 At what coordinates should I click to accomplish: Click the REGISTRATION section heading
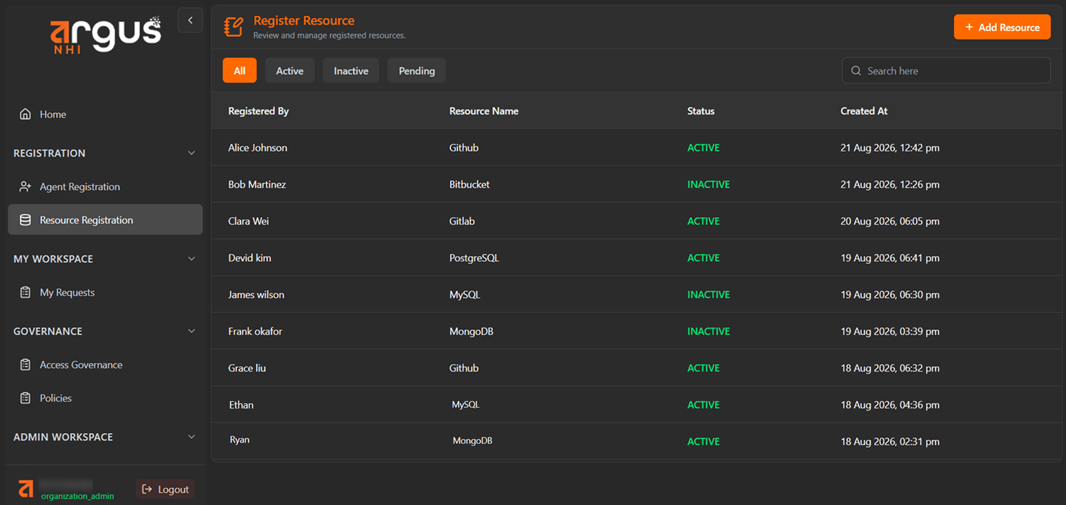point(49,153)
